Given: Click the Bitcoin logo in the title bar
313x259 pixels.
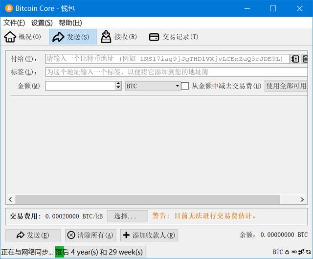Looking at the screenshot, I should tap(9, 8).
